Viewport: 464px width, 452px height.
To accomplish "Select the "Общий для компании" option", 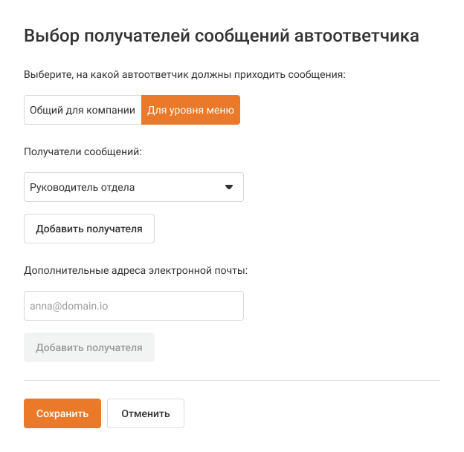I will (x=83, y=110).
